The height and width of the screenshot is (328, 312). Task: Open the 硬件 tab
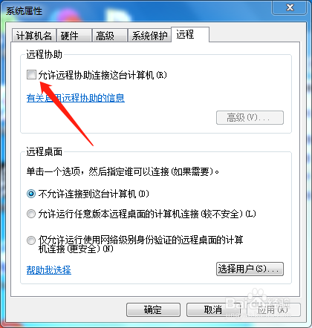pyautogui.click(x=74, y=36)
